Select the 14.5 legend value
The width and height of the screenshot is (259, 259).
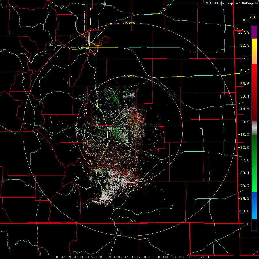[245, 109]
